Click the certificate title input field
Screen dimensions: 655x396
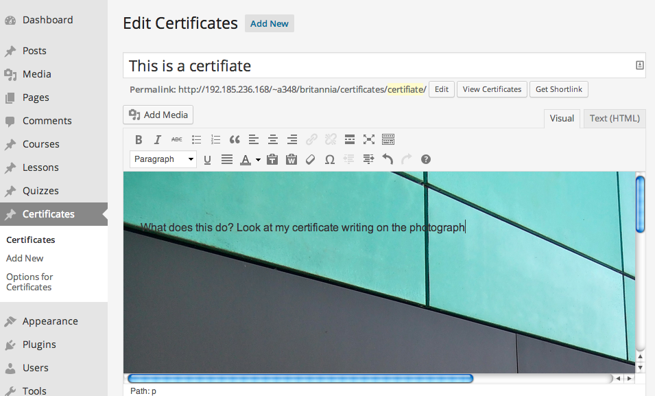[377, 66]
